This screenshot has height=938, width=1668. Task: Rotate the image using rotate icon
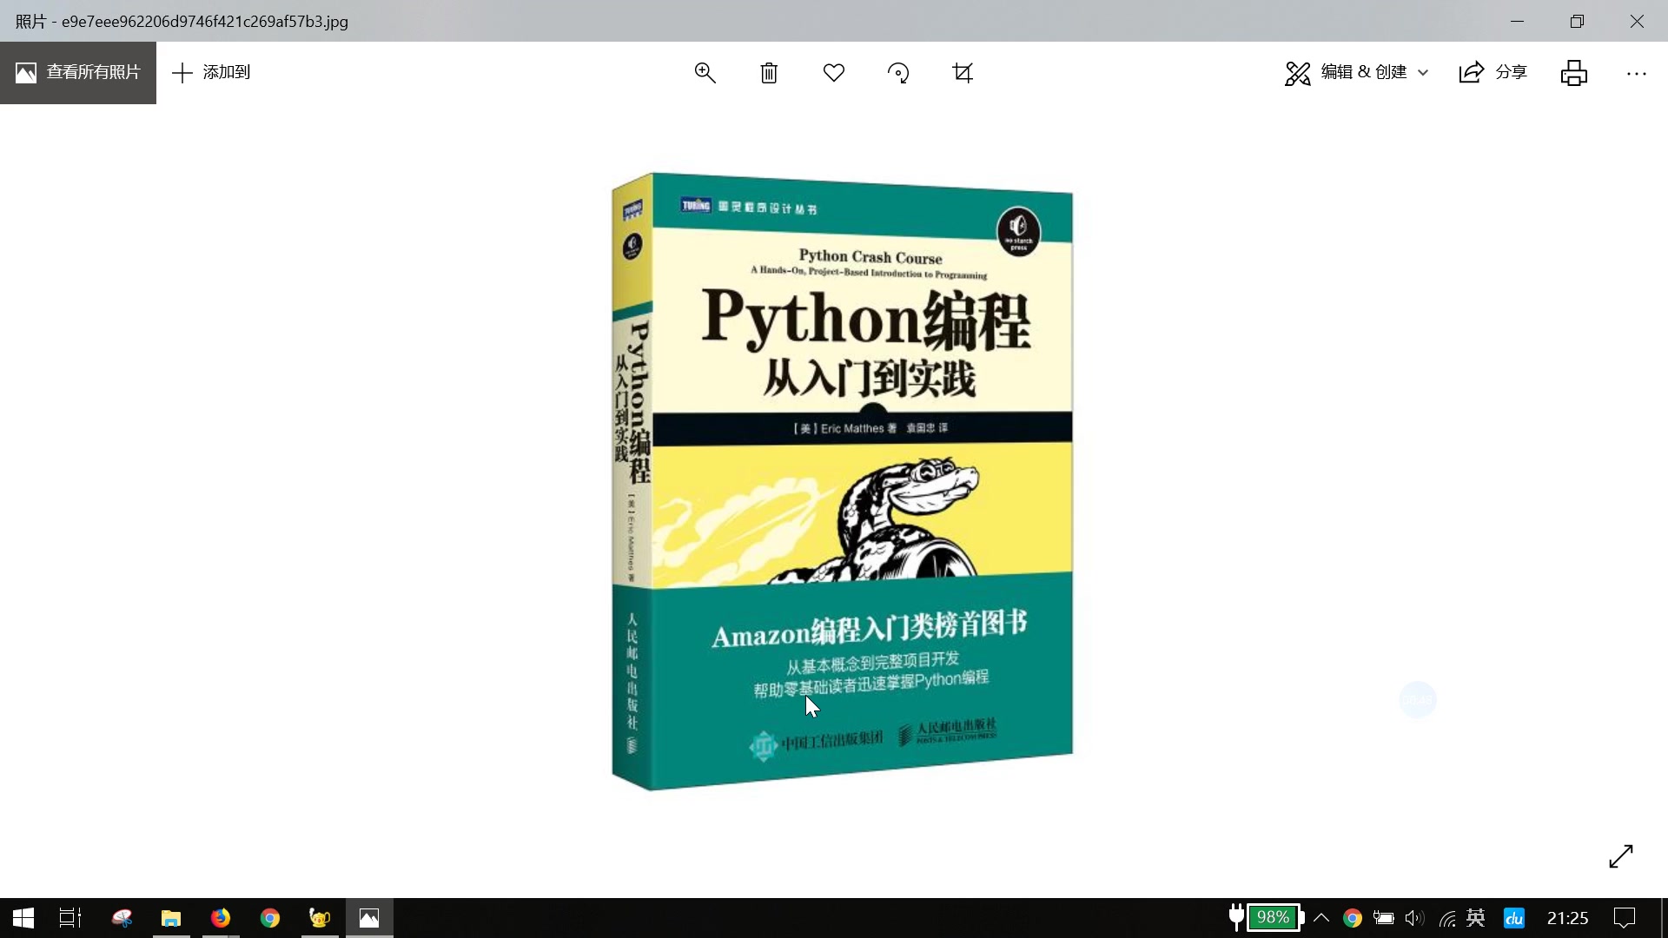(898, 73)
